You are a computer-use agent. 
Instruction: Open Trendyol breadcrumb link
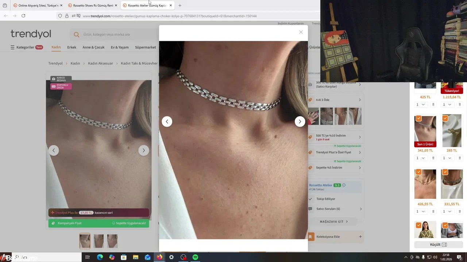55,63
